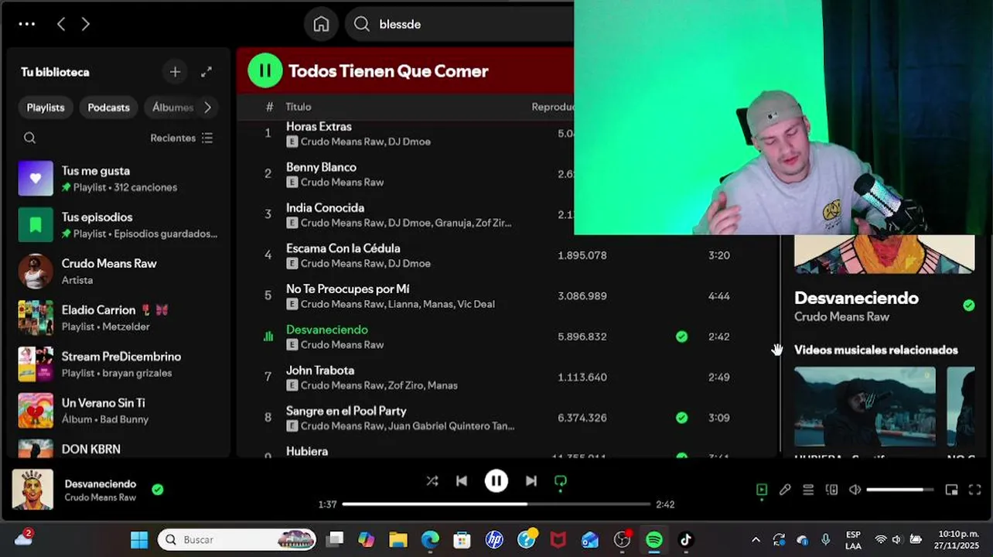The image size is (993, 557).
Task: Toggle shuffle playback
Action: click(x=432, y=481)
